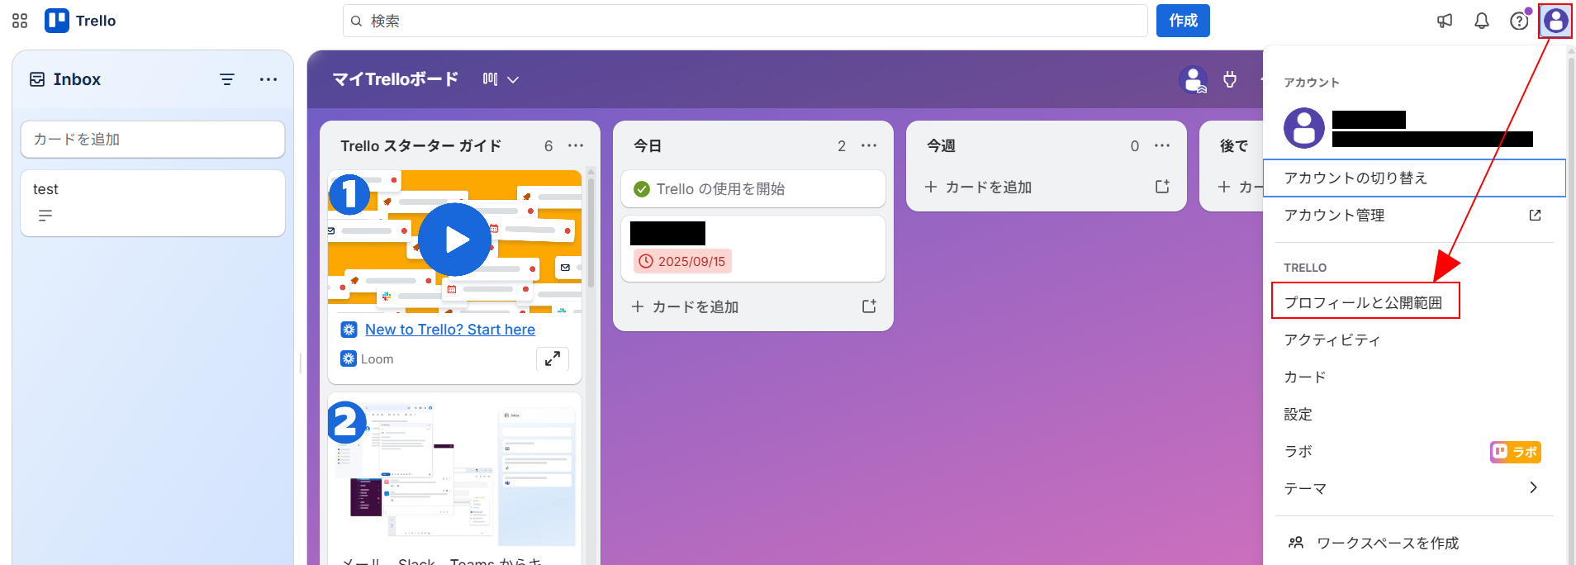Expand the テーマ submenu

pyautogui.click(x=1414, y=488)
